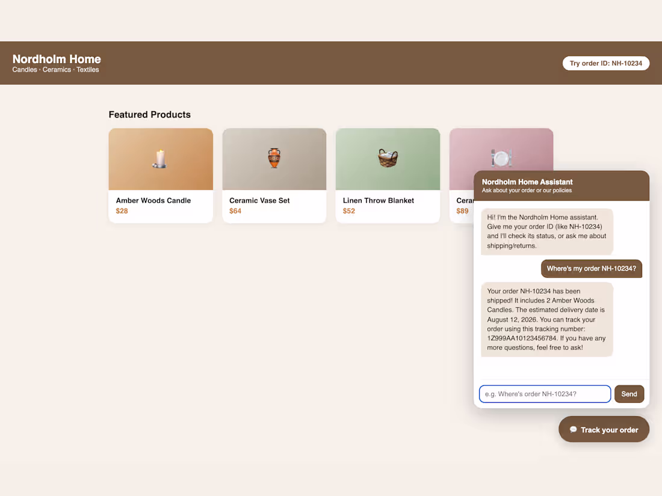Select the Amber Woods Candle title
Viewport: 662px width, 496px height.
click(153, 200)
